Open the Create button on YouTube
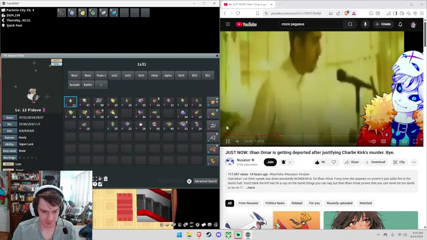This screenshot has height=240, width=427. (x=383, y=24)
